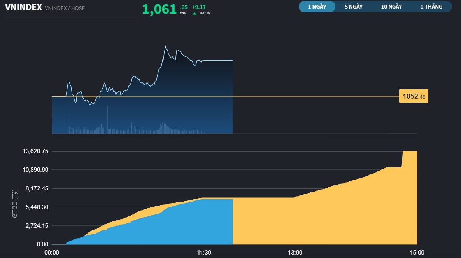The image size is (461, 258).
Task: Click the 13,620.75 y-axis label
Action: [34, 151]
